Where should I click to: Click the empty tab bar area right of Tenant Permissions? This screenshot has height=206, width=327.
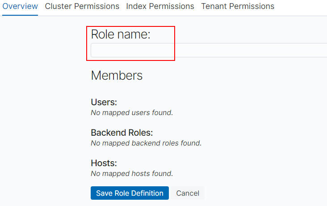point(302,6)
